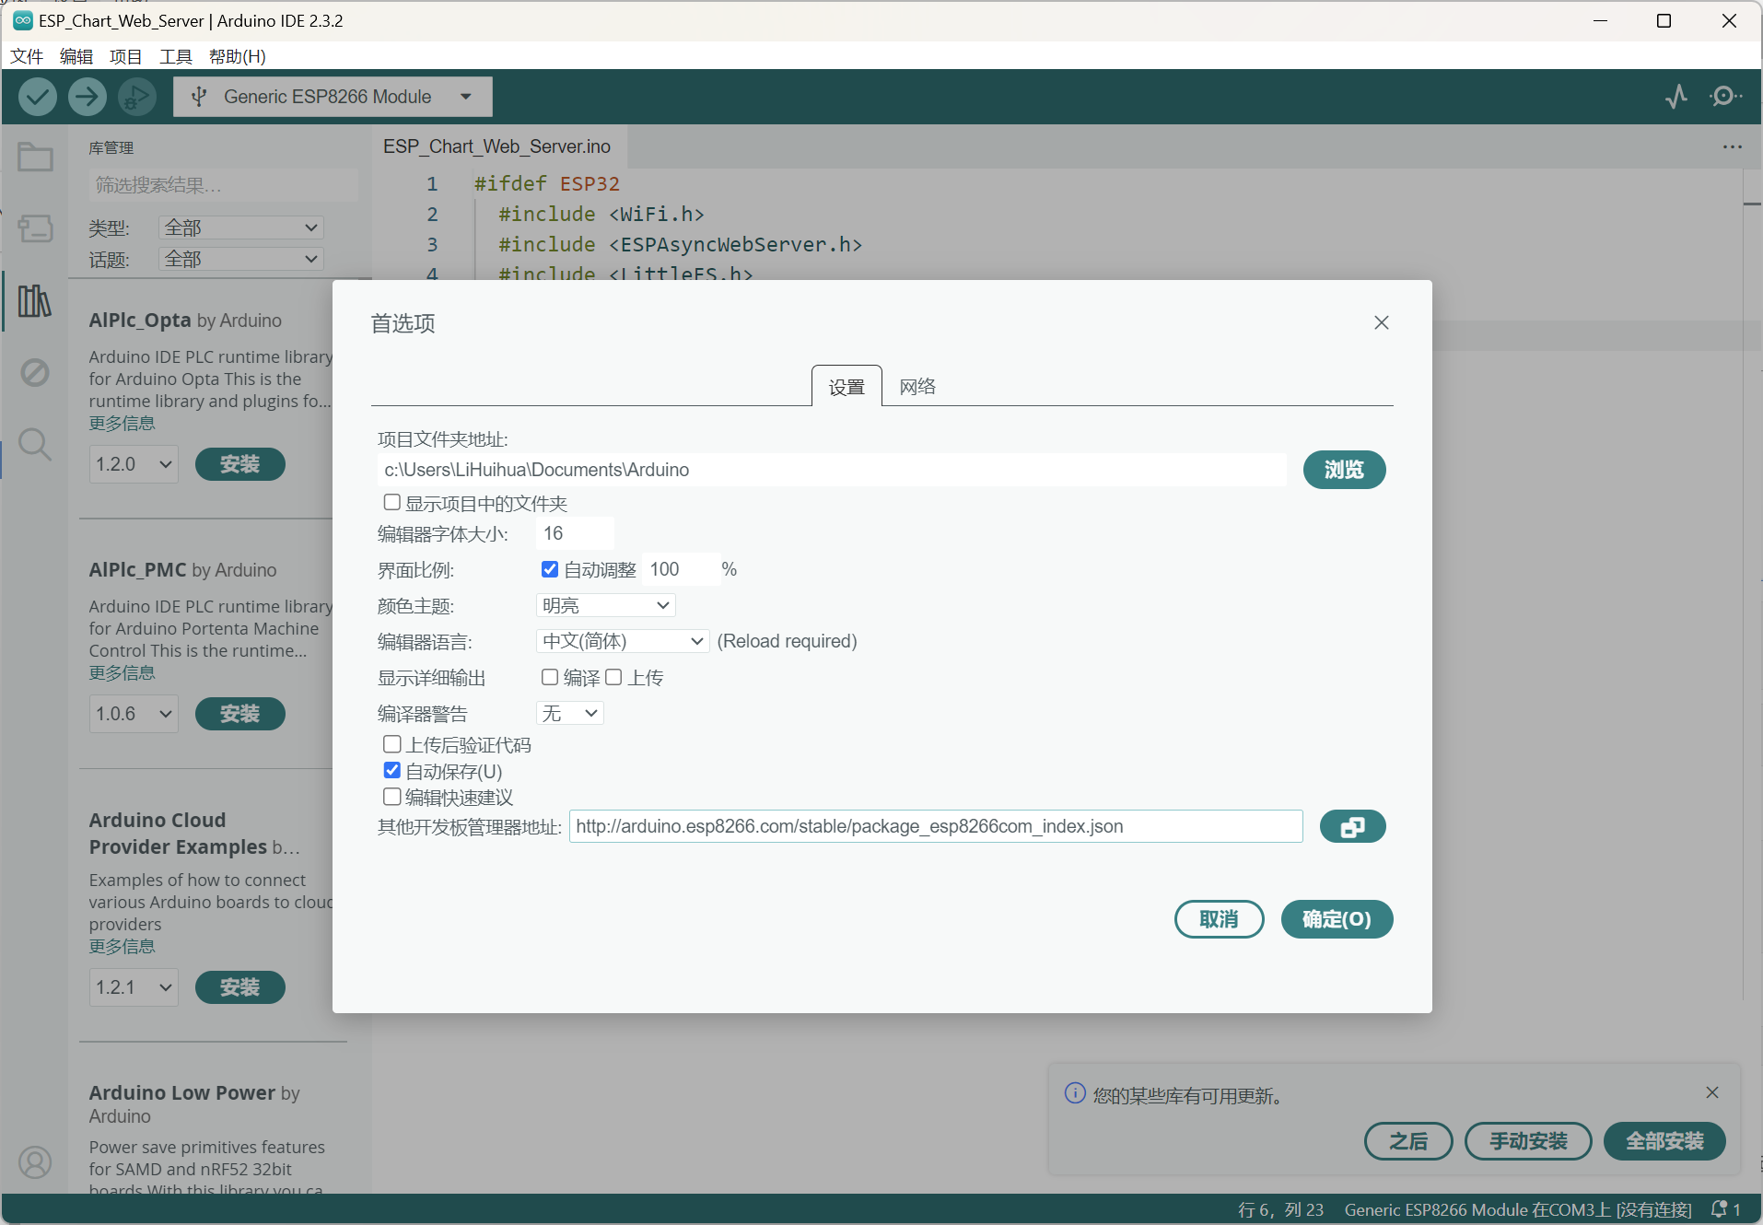The image size is (1763, 1225).
Task: Click the edit additional board URLs icon
Action: click(1351, 826)
